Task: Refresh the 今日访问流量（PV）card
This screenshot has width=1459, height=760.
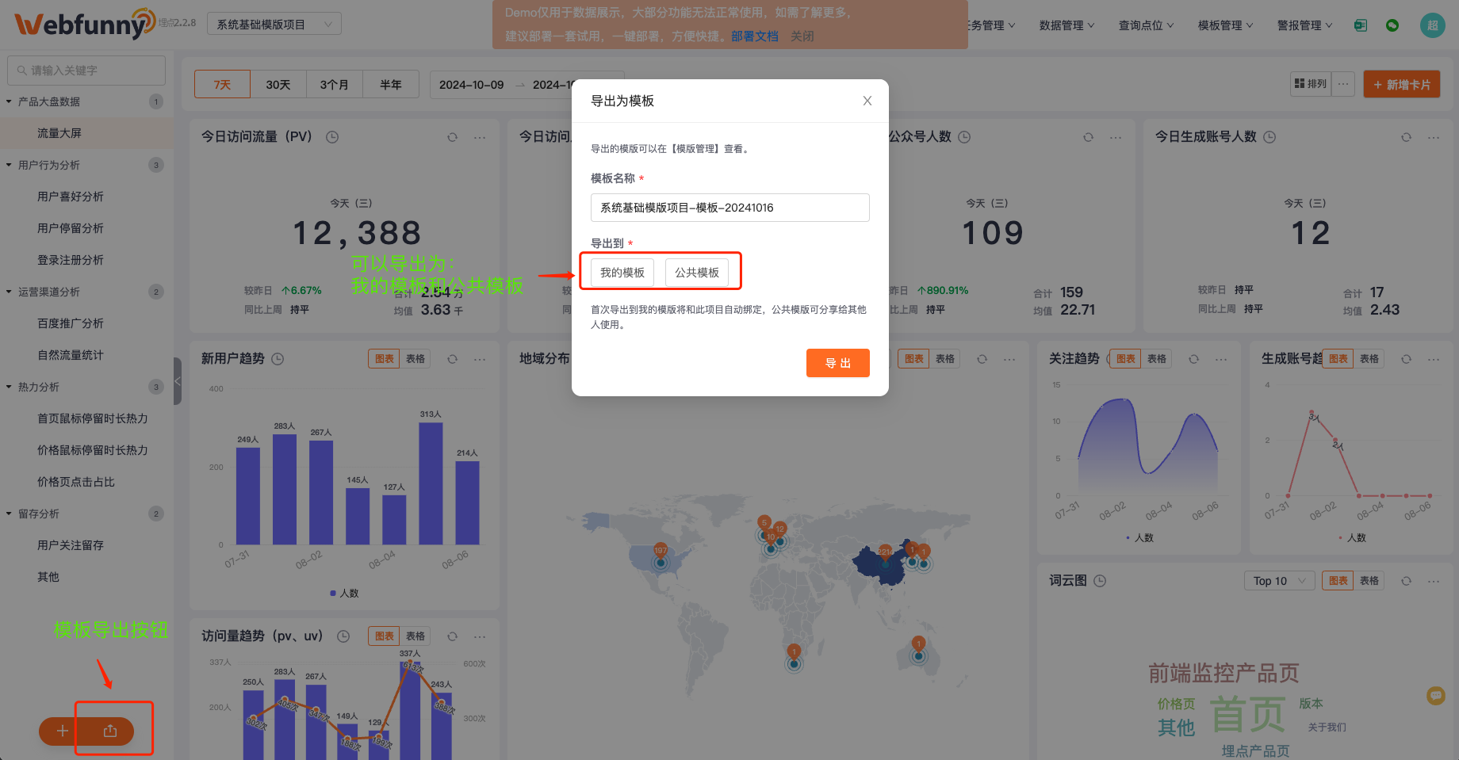Action: (452, 137)
